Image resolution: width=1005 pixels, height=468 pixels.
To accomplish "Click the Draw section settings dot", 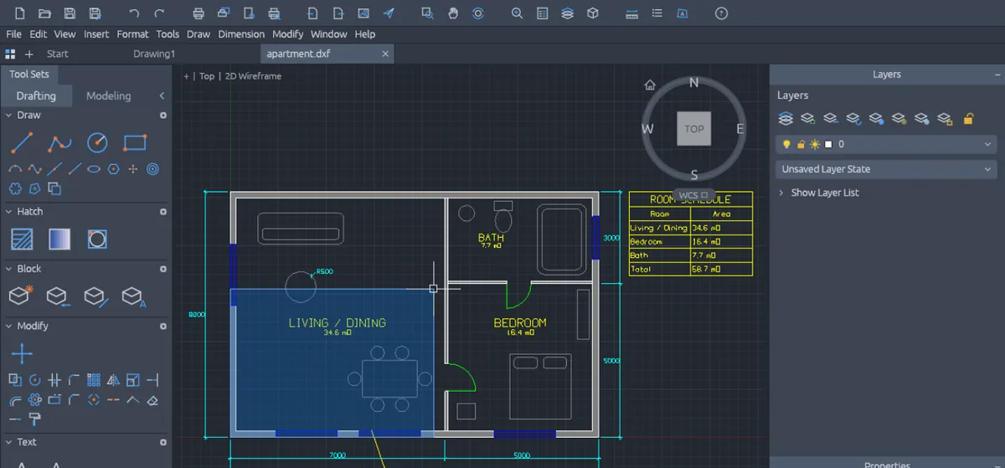I will [x=163, y=116].
